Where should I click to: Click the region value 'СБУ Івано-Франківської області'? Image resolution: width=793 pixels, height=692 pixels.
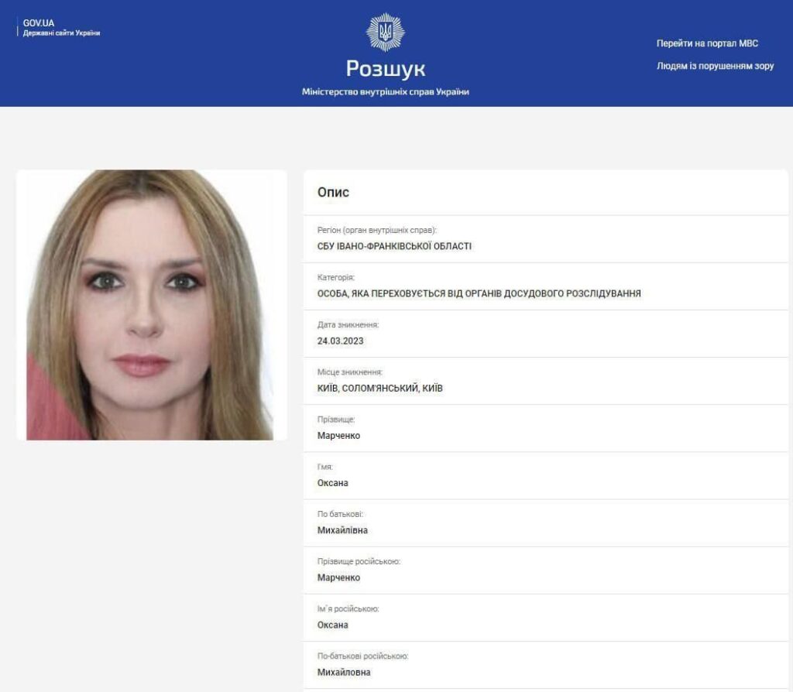coord(394,246)
